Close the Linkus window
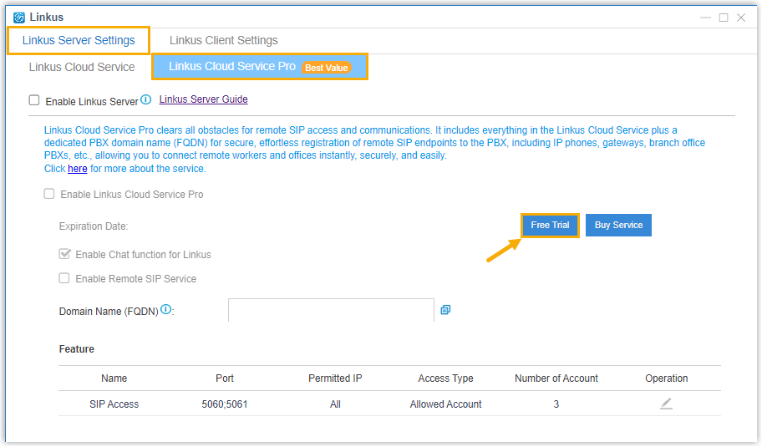 pos(741,17)
